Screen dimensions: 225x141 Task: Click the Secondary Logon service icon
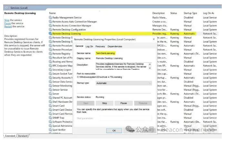[50, 70]
